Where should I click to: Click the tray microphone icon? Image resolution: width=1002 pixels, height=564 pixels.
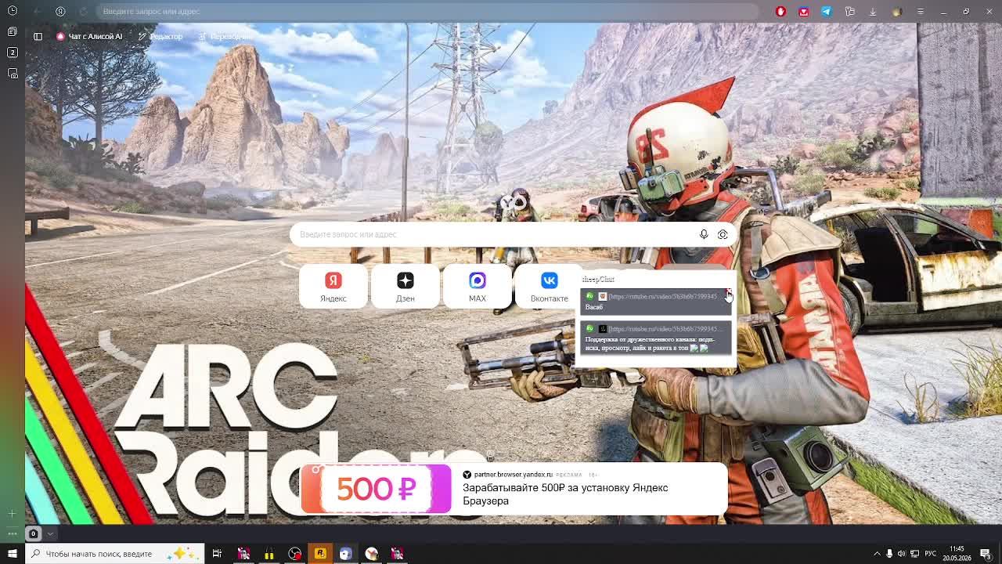[x=888, y=554]
